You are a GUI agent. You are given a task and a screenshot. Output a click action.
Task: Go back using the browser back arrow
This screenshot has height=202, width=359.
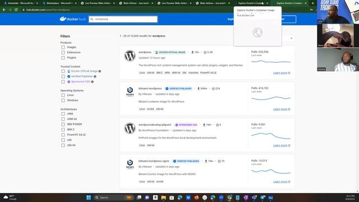[4, 10]
